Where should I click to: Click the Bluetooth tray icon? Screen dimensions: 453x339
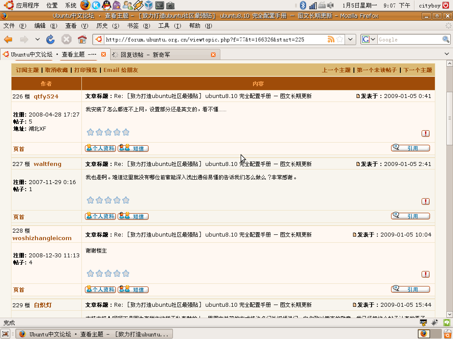(x=303, y=5)
